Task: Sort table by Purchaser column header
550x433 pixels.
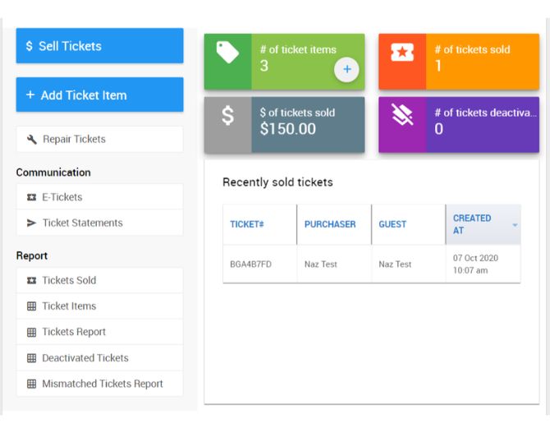Action: (x=330, y=224)
